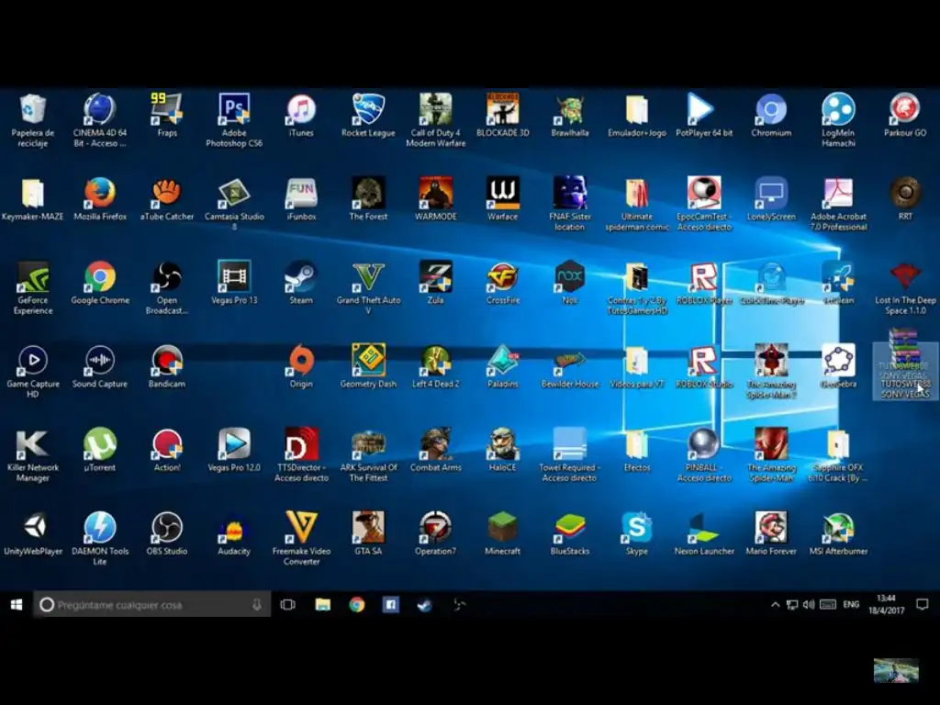
Task: Click the Cortana search box
Action: tap(151, 605)
